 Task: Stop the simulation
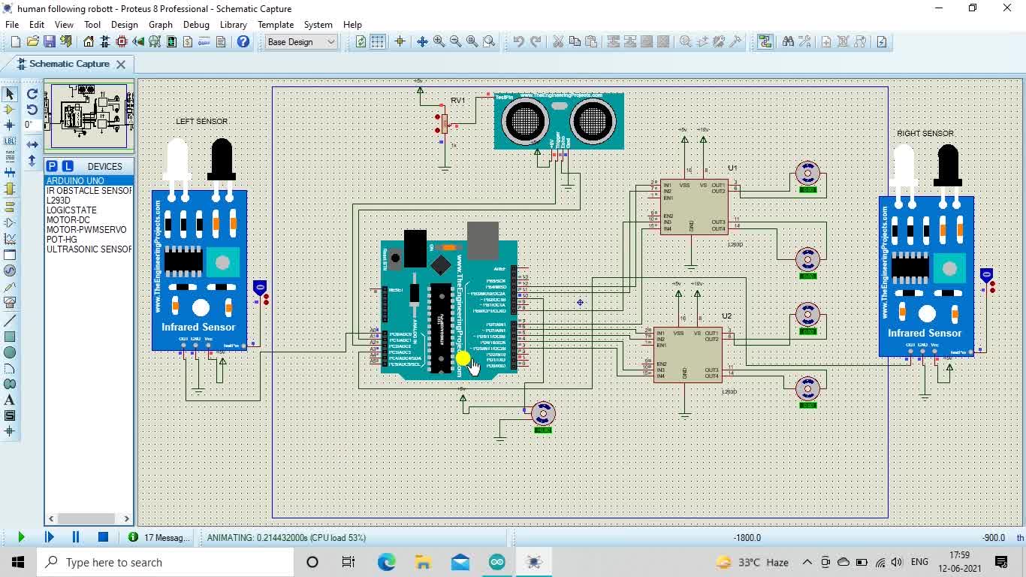pos(103,537)
